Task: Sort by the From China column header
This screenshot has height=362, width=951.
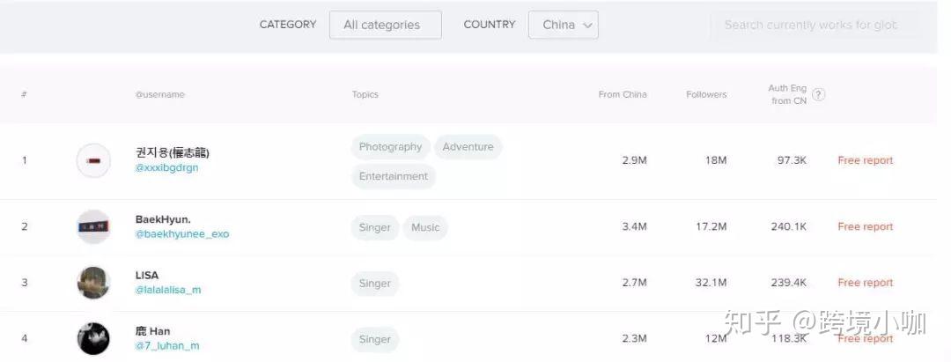Action: (623, 94)
